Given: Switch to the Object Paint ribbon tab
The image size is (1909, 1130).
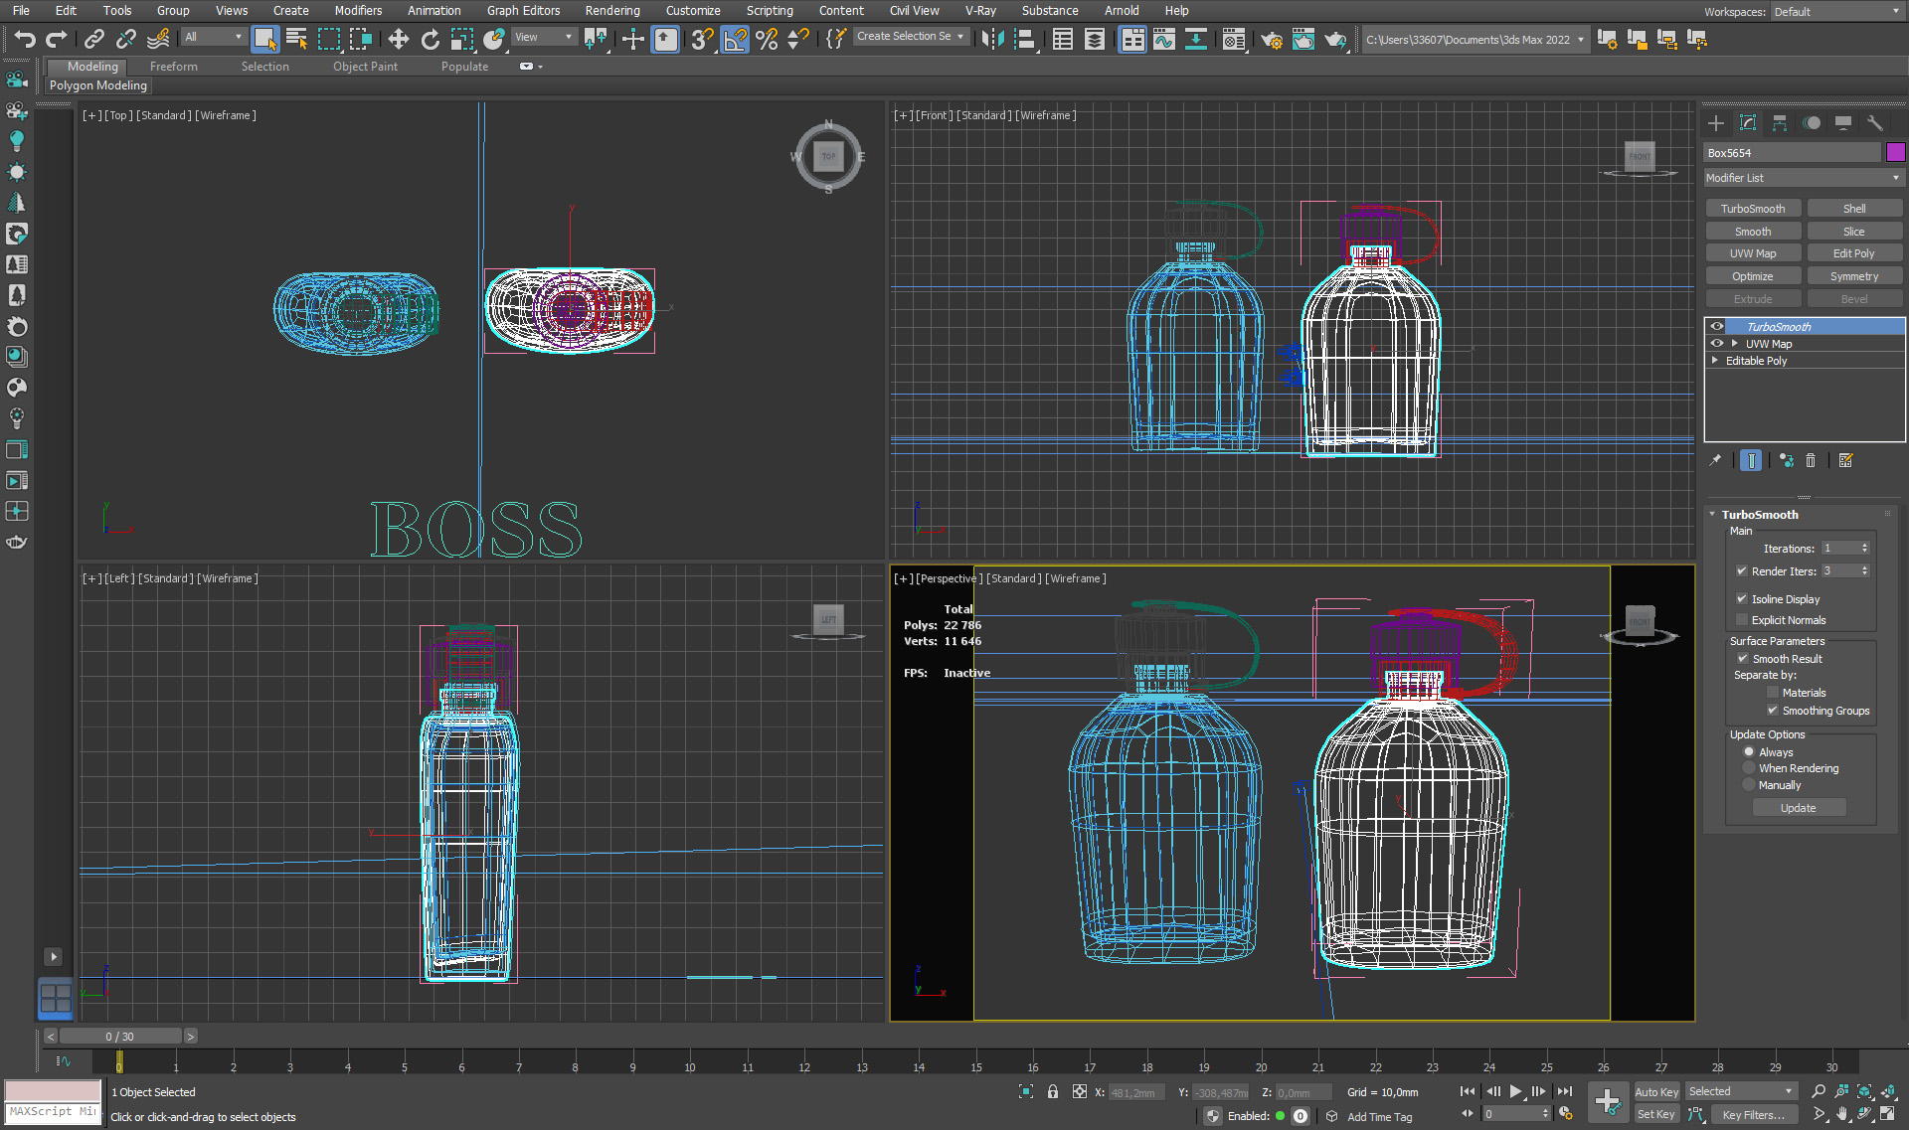Looking at the screenshot, I should click(x=365, y=67).
